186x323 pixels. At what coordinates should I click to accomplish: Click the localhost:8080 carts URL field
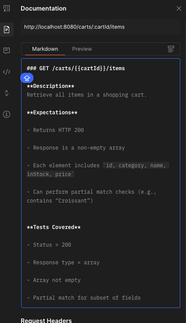pos(101,27)
